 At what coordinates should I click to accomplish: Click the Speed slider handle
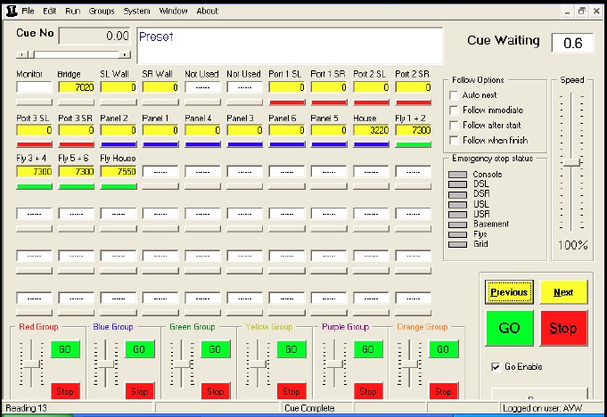coord(572,162)
